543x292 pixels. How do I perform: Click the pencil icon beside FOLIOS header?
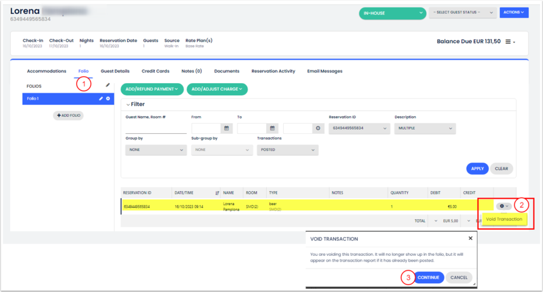(x=107, y=85)
